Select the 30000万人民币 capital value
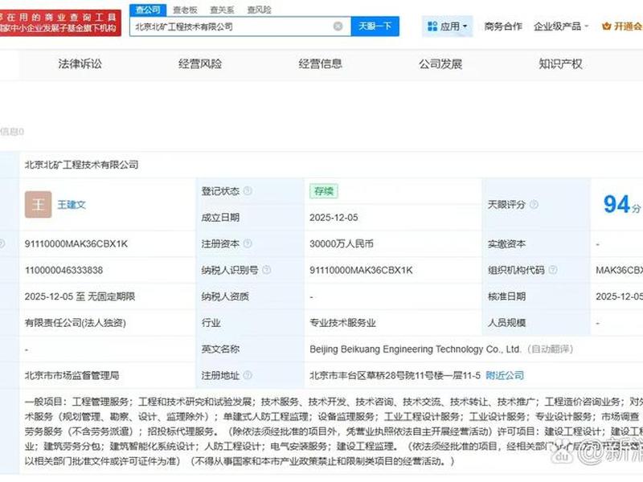 [342, 243]
